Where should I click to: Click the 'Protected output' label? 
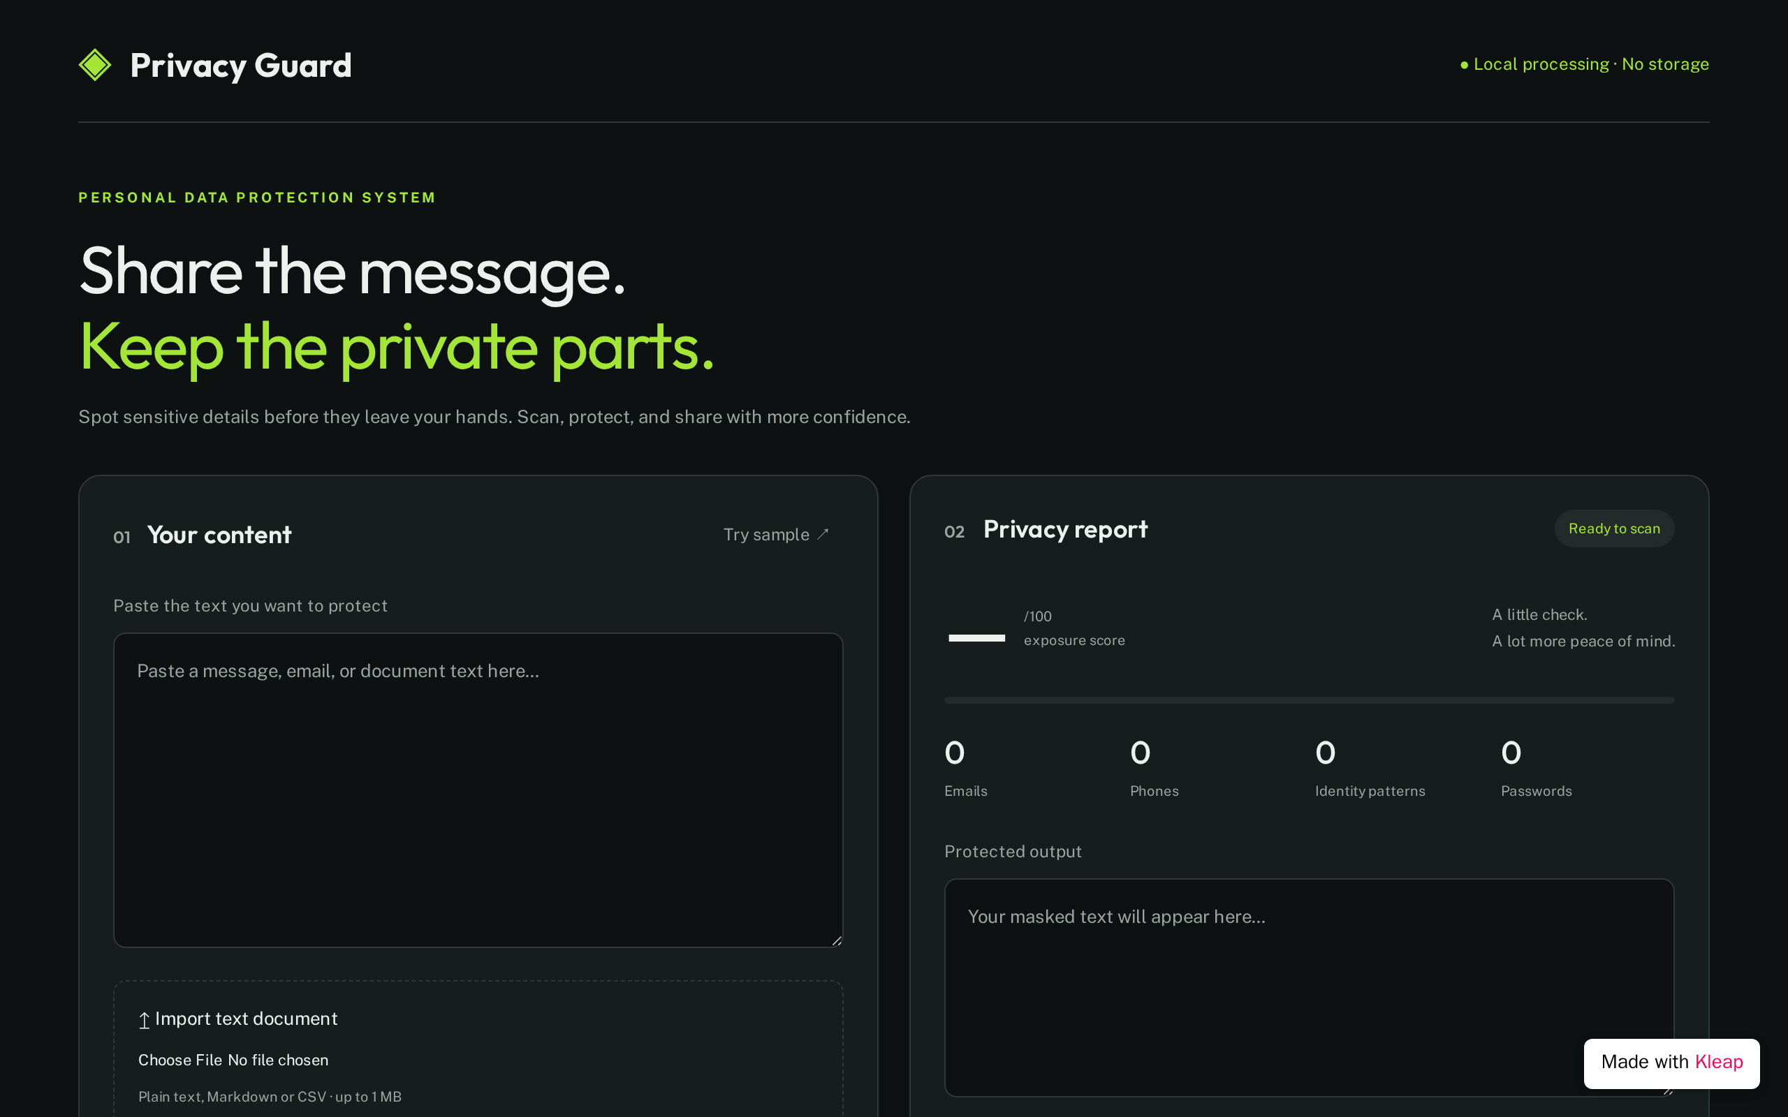click(1013, 852)
